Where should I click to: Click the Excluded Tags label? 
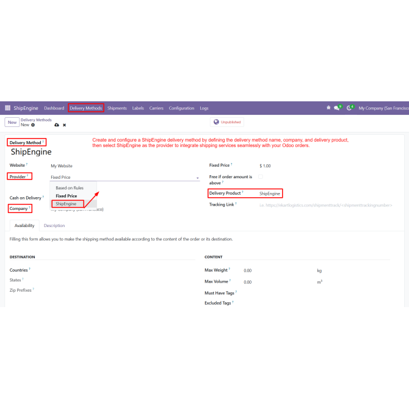[x=218, y=303]
